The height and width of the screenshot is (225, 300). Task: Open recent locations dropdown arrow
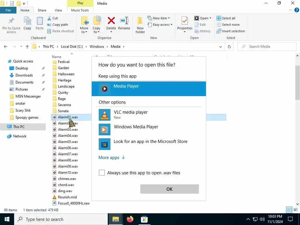point(21,47)
